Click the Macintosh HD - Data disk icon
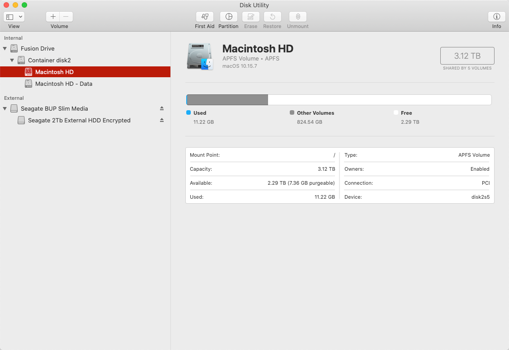509x350 pixels. click(28, 84)
